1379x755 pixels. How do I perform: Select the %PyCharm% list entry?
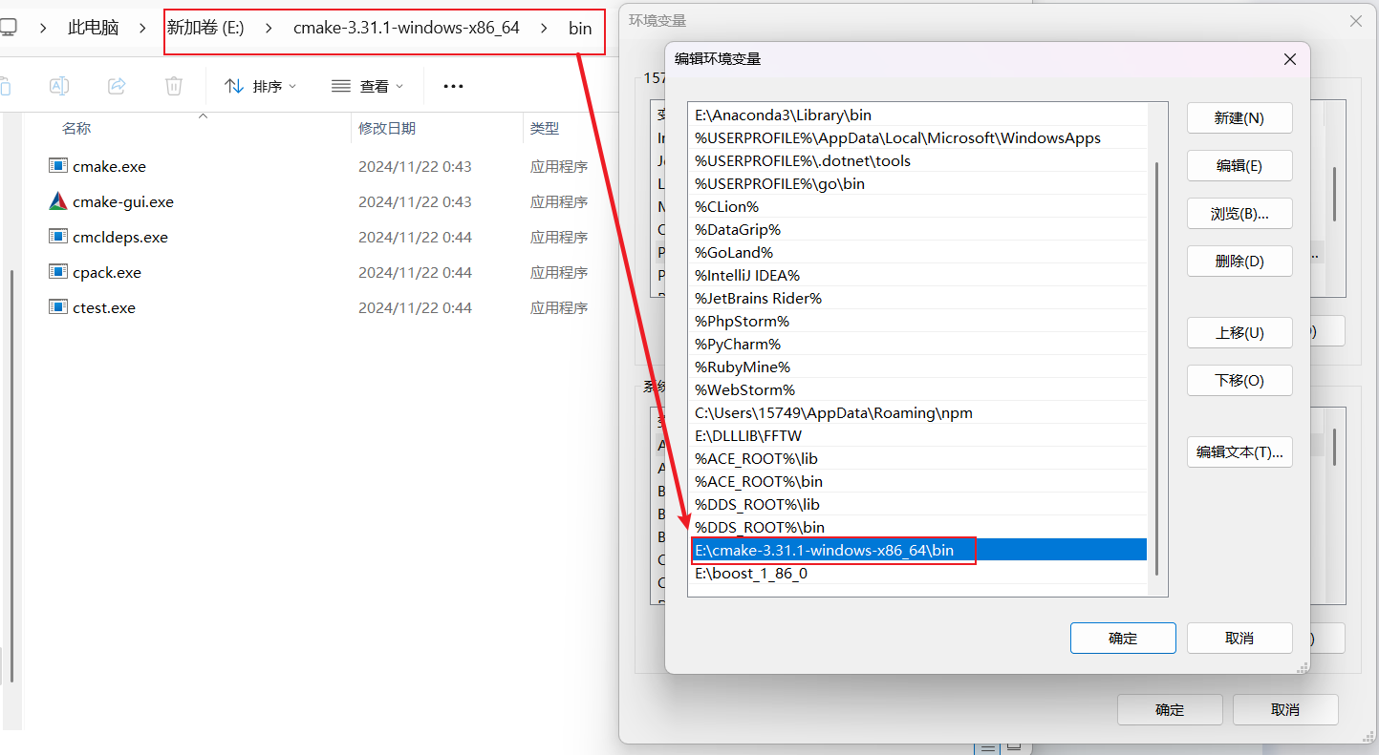(x=738, y=344)
